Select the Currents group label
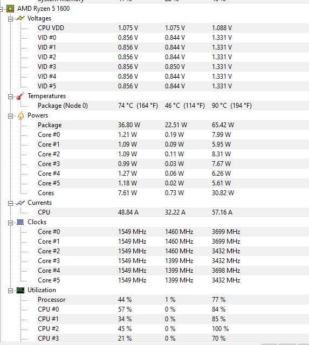The height and width of the screenshot is (345, 309). pyautogui.click(x=39, y=203)
